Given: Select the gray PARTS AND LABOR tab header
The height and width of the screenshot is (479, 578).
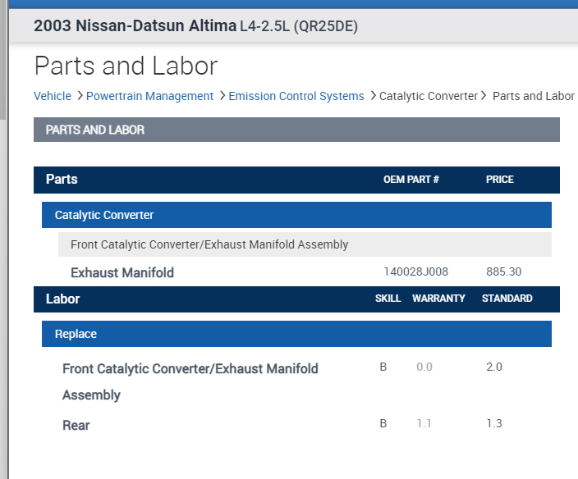Looking at the screenshot, I should click(296, 130).
